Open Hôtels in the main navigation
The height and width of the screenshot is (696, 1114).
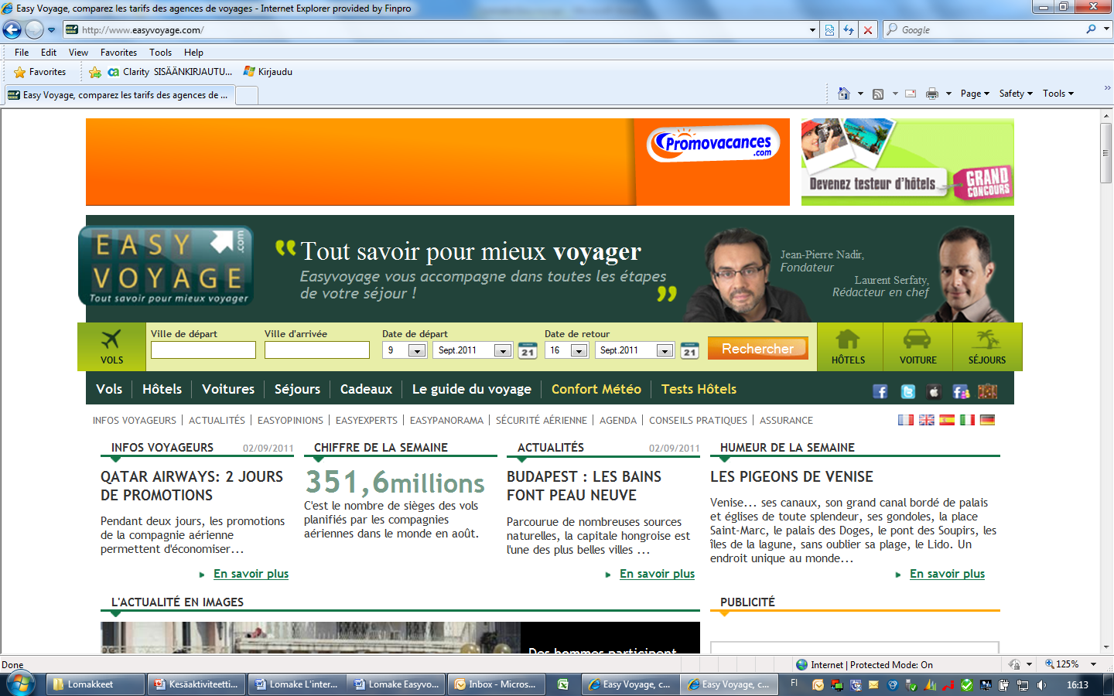tap(162, 389)
